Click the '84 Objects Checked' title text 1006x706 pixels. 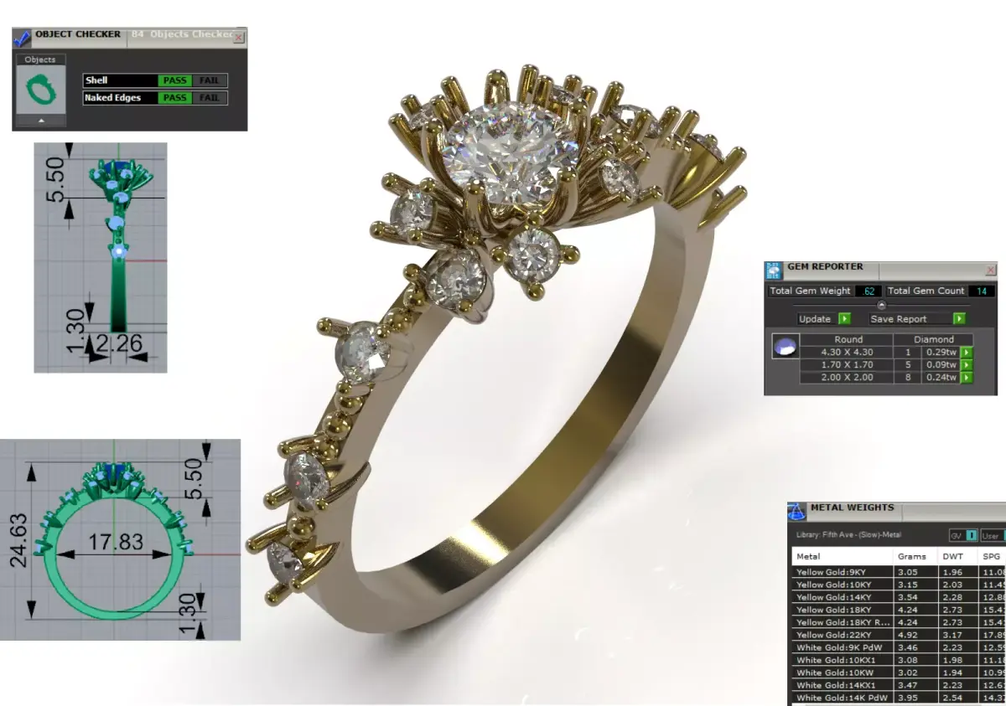pos(182,34)
